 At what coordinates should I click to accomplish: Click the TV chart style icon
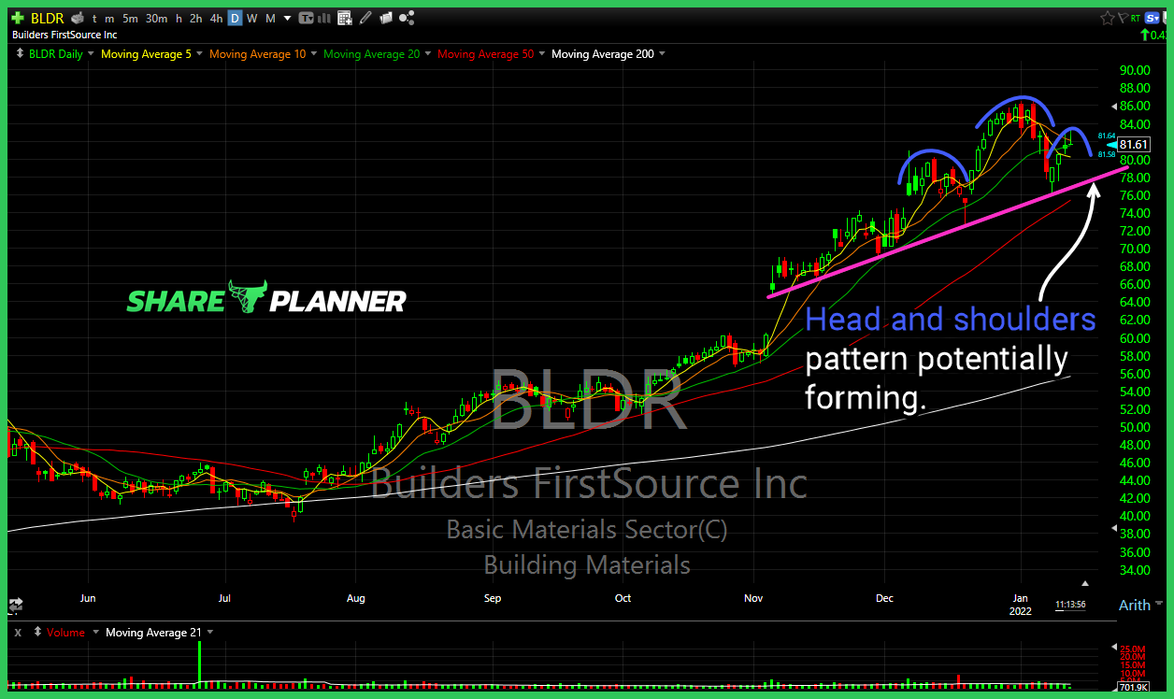tap(306, 17)
